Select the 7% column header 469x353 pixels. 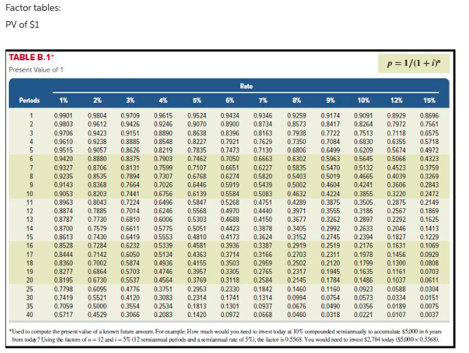click(263, 101)
